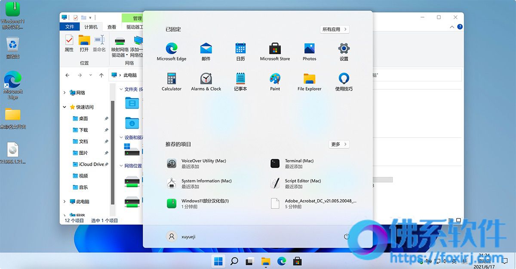The image size is (516, 269).
Task: Open Microsoft Edge from pinned apps
Action: coord(172,51)
